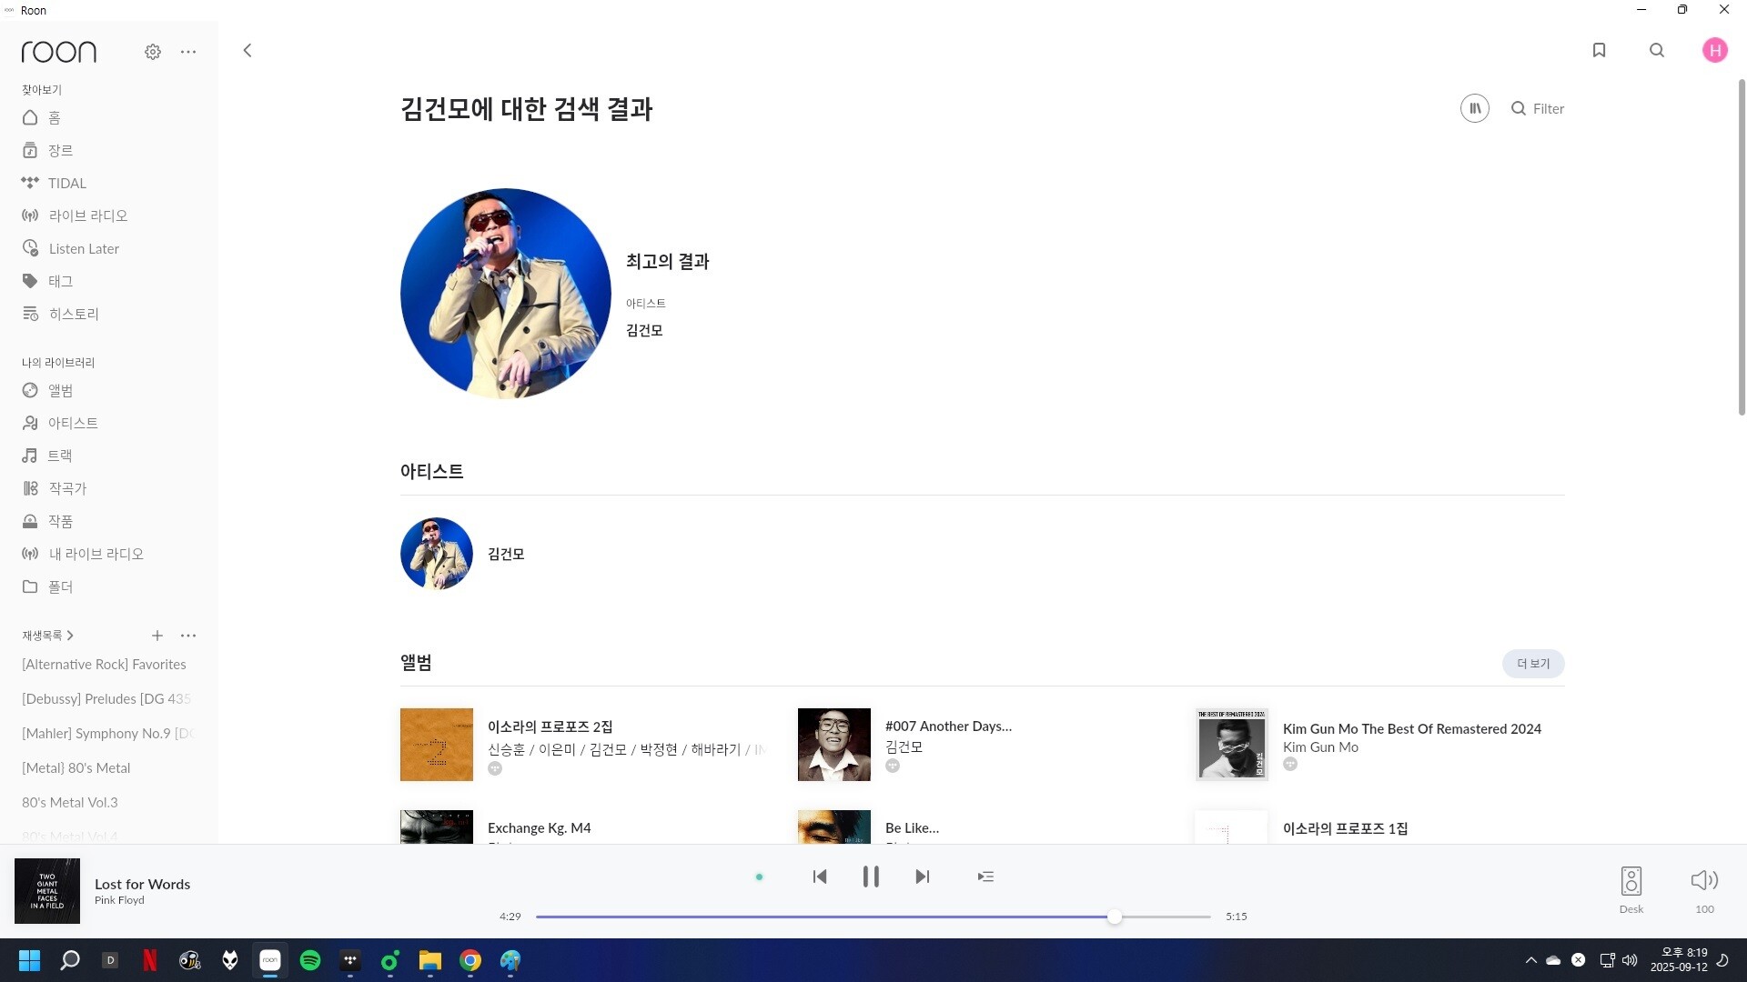Click the green signal path dot
The width and height of the screenshot is (1747, 982).
pyautogui.click(x=759, y=877)
